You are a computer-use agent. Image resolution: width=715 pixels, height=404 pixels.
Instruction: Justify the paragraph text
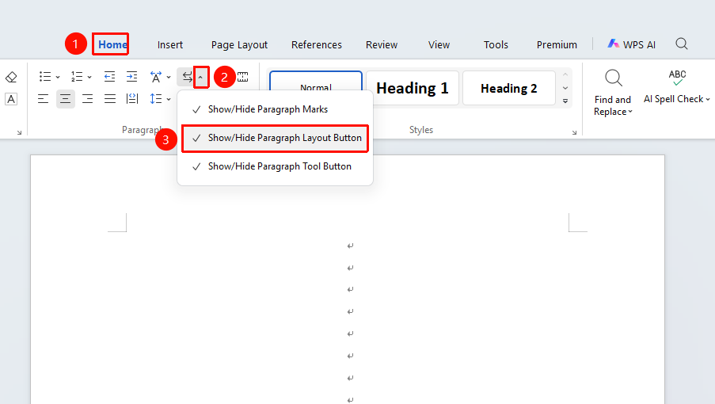click(110, 98)
